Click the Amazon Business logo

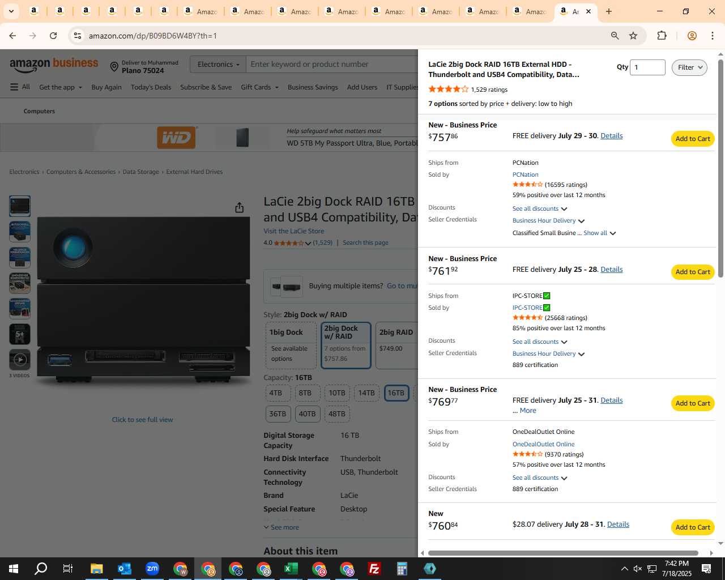(54, 65)
